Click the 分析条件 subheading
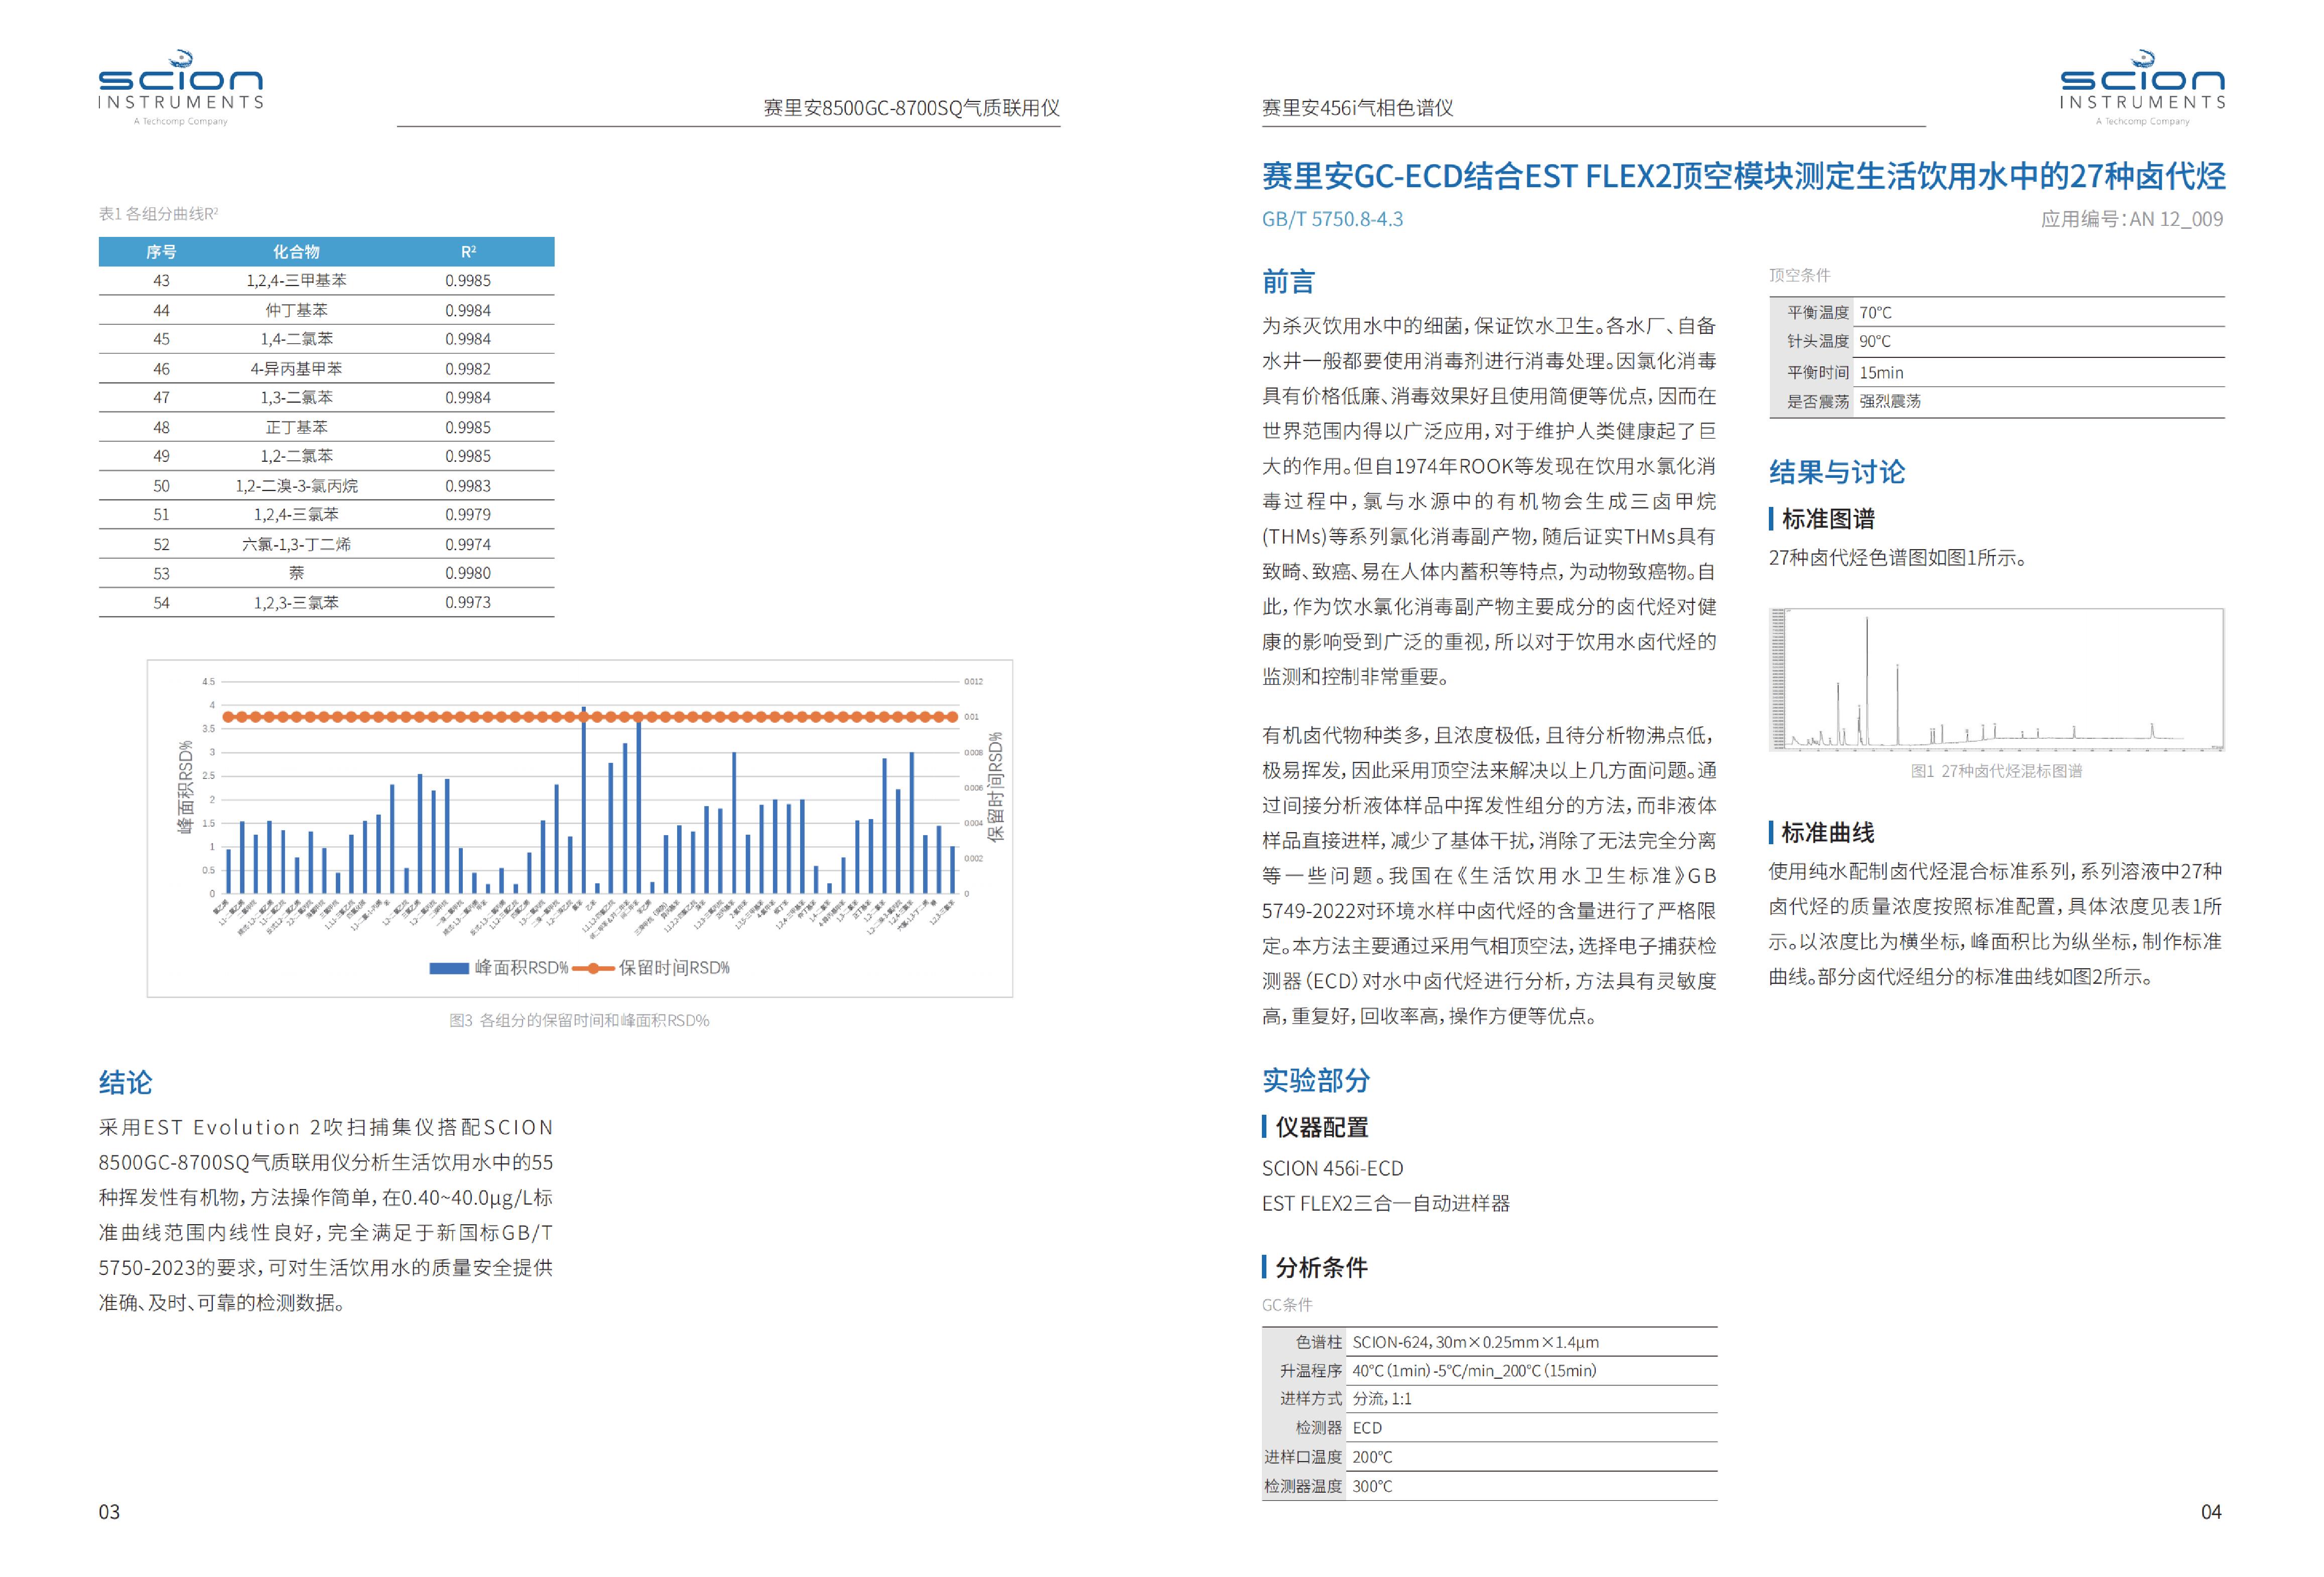 (x=1321, y=1268)
